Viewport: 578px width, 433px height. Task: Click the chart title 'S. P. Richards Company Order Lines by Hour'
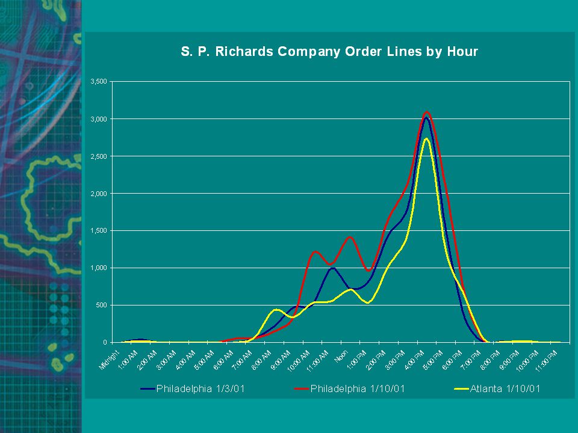329,52
